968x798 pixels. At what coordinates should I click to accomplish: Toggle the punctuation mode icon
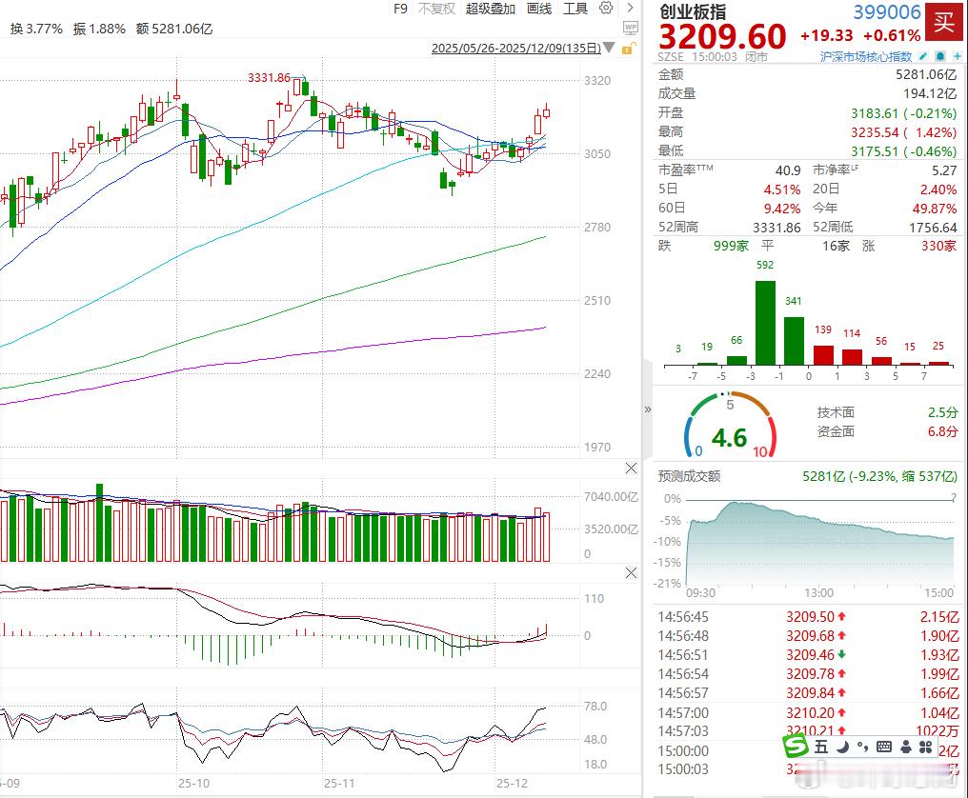[862, 747]
